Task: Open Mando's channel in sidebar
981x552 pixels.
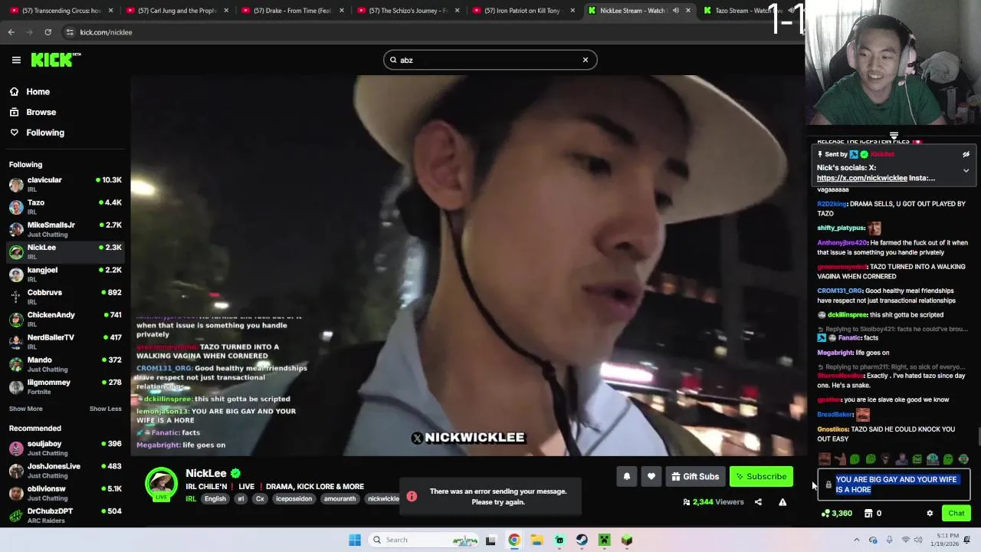Action: coord(65,364)
